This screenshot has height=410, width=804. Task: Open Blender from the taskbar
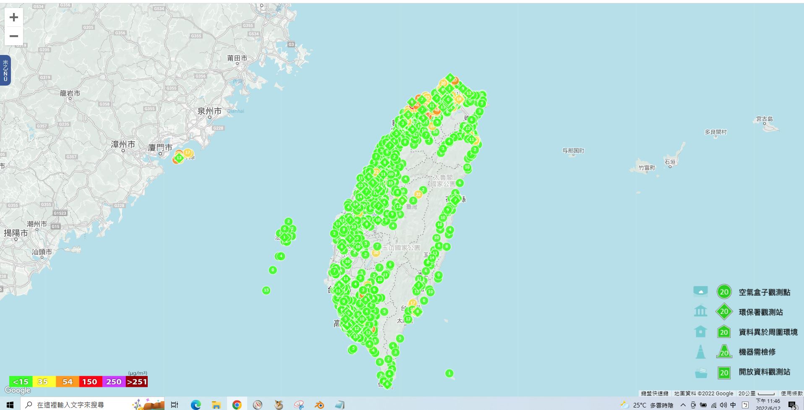[319, 405]
